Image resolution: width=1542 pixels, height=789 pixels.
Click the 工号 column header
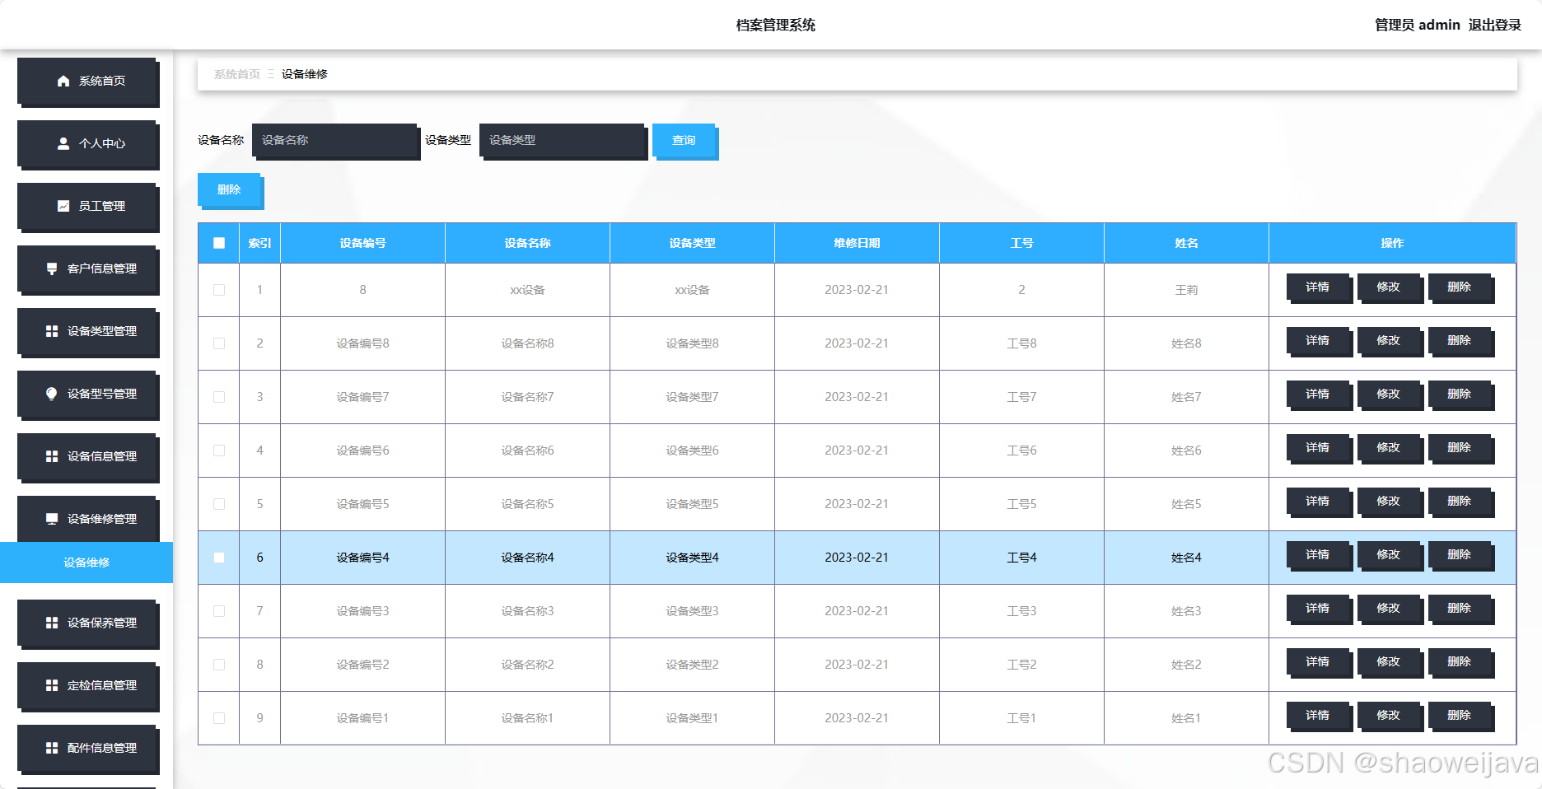[1021, 243]
